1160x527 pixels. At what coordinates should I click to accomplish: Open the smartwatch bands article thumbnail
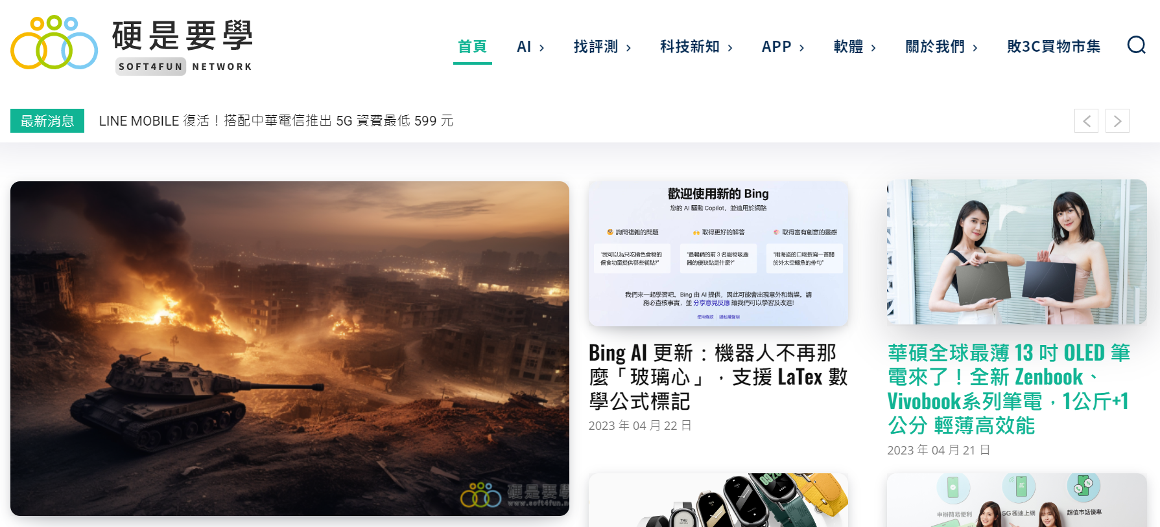tap(718, 500)
